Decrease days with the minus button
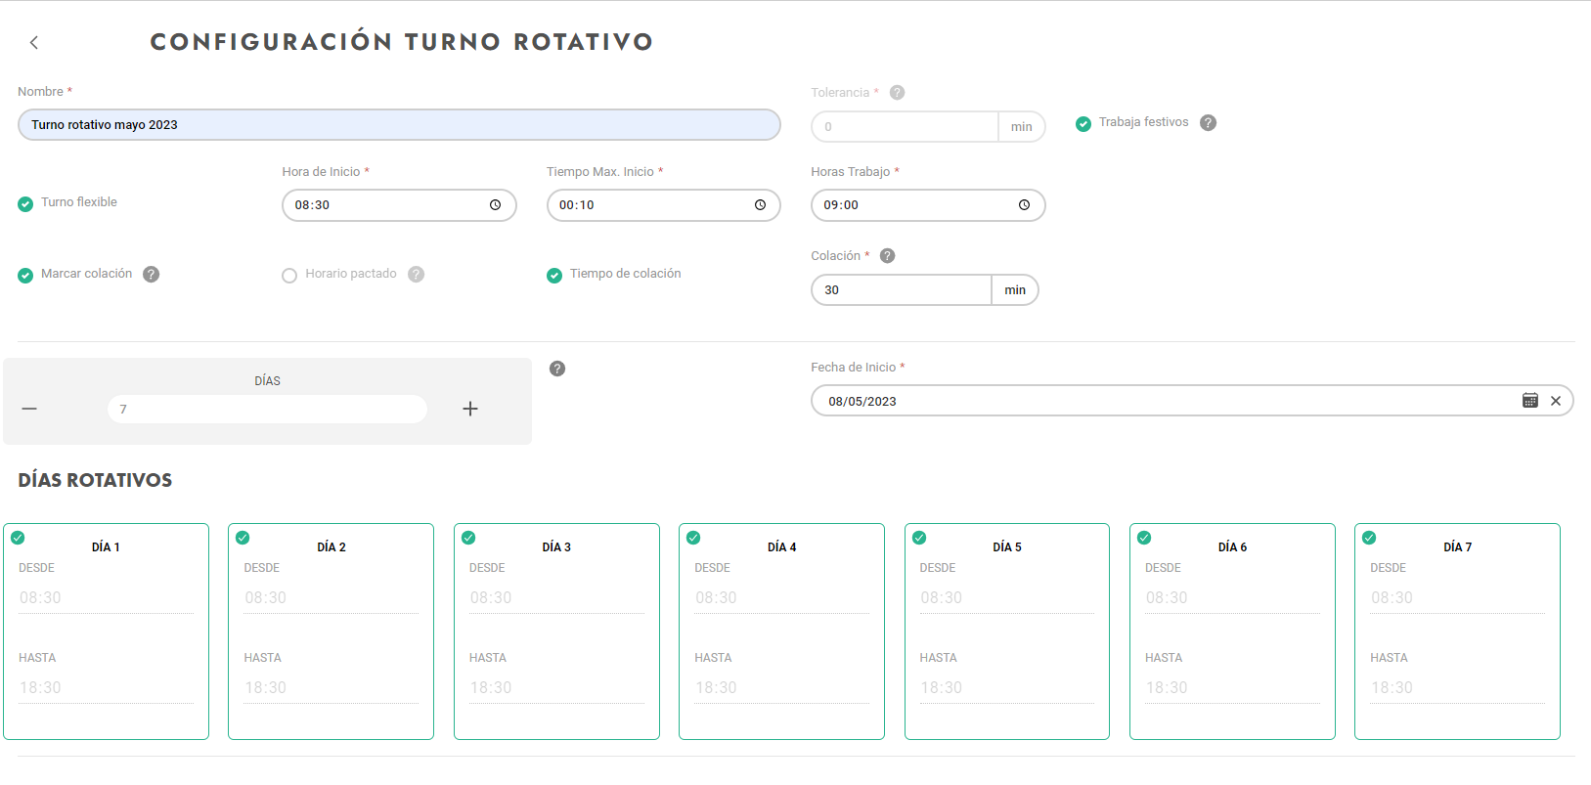The width and height of the screenshot is (1591, 785). pos(29,409)
